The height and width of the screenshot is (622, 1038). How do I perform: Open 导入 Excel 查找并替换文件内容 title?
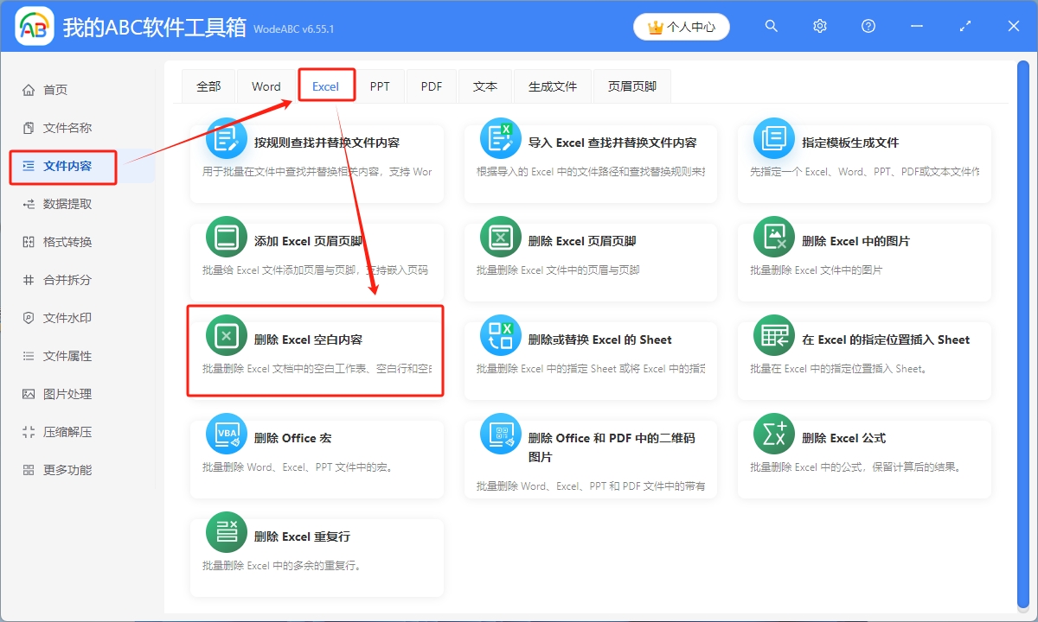[x=612, y=143]
